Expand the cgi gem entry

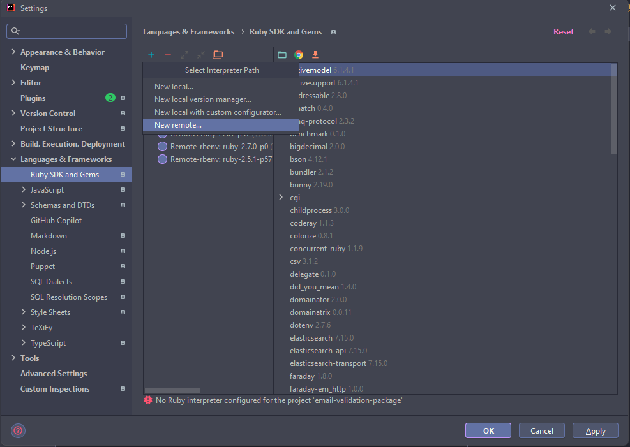pyautogui.click(x=281, y=198)
